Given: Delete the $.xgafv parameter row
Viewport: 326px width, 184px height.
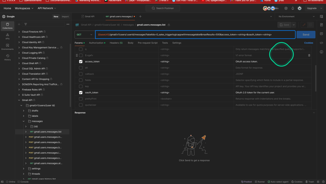Looking at the screenshot, I should pos(309,55).
